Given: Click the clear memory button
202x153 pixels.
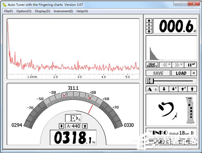Looking at the screenshot, I should [152, 65].
